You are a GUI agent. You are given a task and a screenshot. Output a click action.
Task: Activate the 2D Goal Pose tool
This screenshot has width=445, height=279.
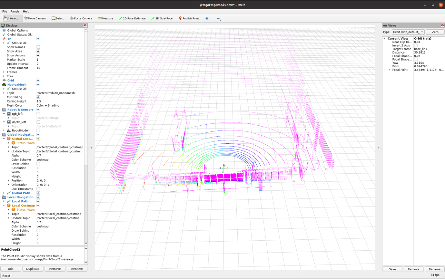162,18
